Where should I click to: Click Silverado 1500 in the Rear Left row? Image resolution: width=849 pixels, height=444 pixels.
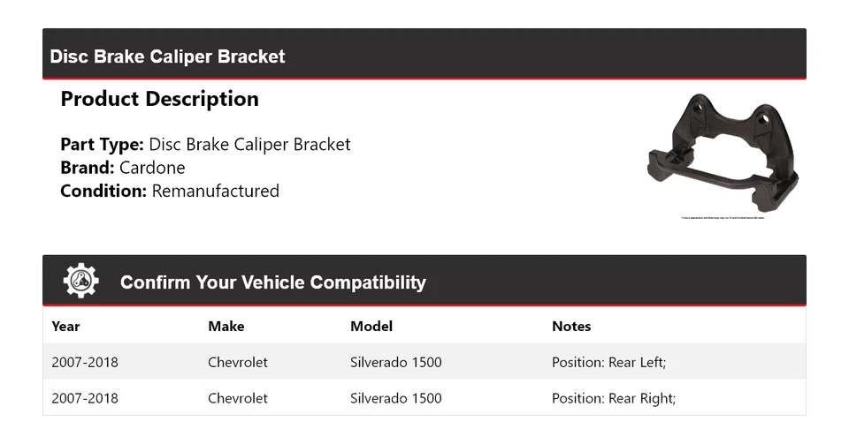coord(395,362)
